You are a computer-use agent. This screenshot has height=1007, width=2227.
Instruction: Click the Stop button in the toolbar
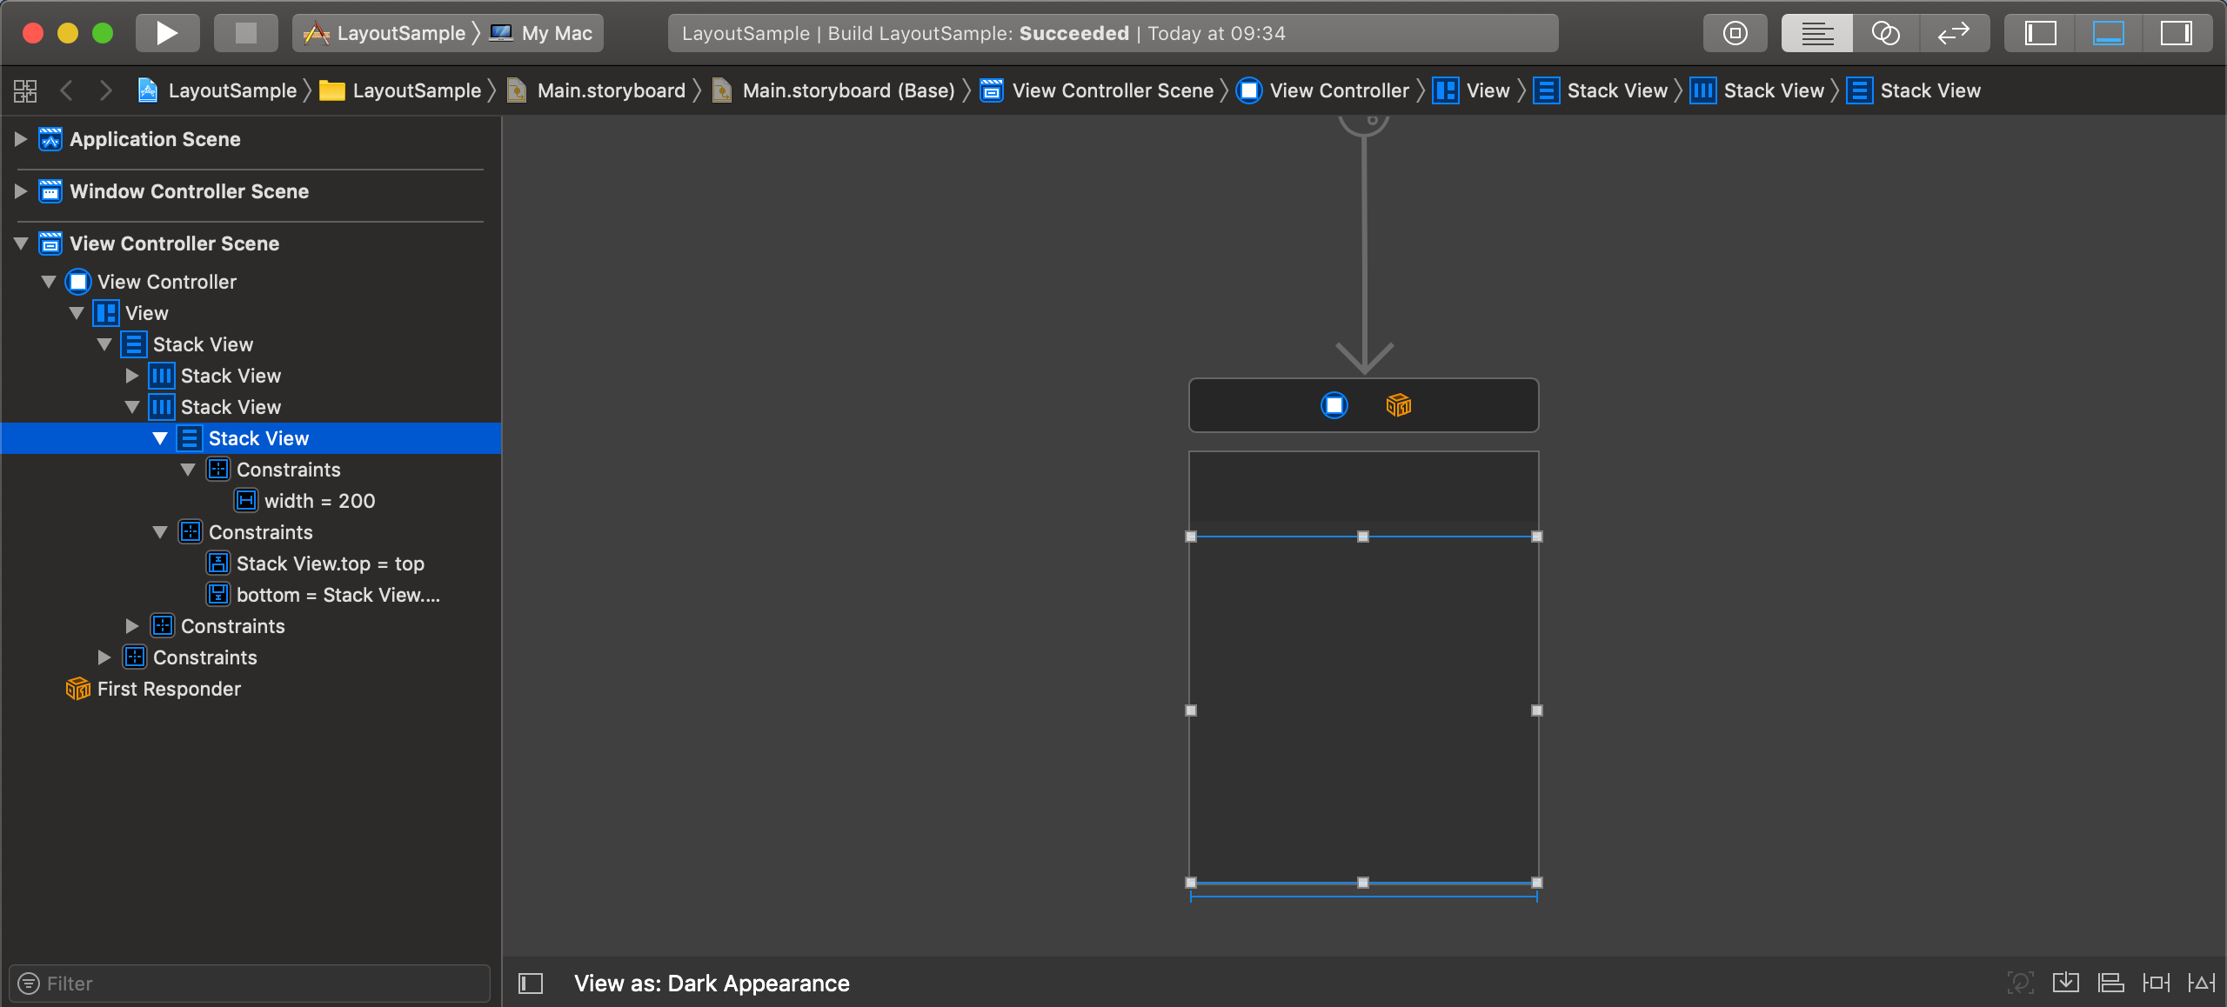(x=245, y=32)
